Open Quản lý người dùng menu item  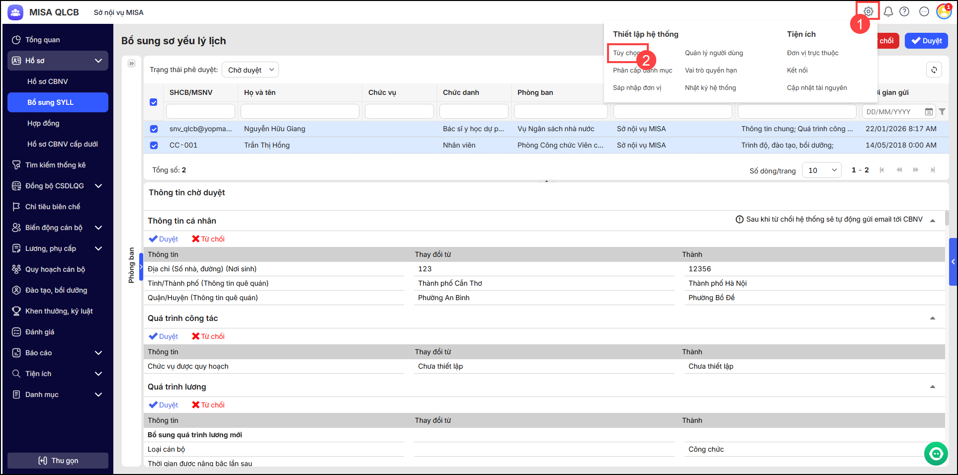(713, 53)
